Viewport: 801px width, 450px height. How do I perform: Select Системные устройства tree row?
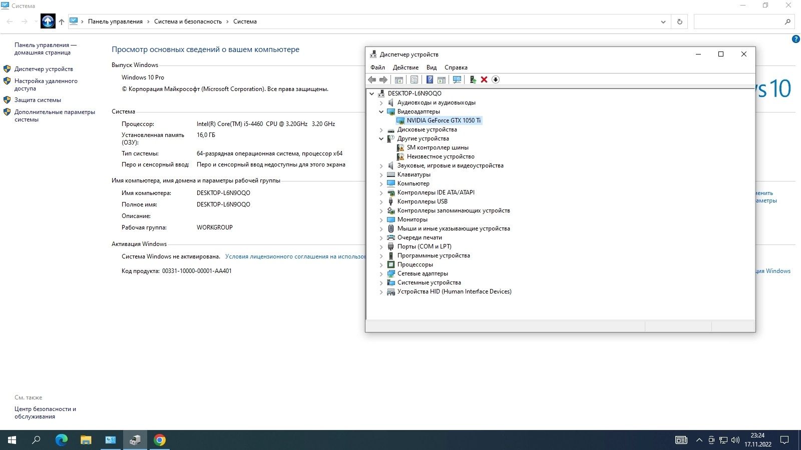(x=429, y=282)
